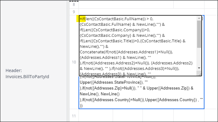Select row header 11
Viewport: 218px width, 122px height.
click(74, 116)
